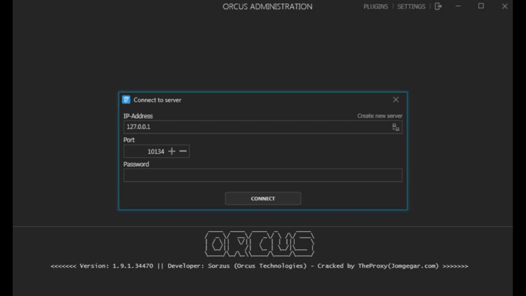Click the Create new server link
526x296 pixels.
(380, 116)
